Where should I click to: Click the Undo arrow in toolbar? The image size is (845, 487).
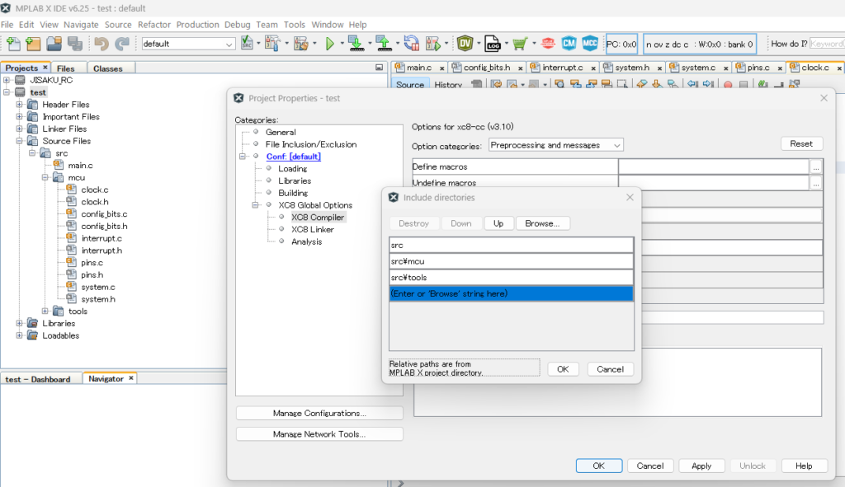pos(101,44)
